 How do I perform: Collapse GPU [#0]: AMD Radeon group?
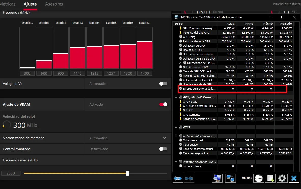point(176,97)
